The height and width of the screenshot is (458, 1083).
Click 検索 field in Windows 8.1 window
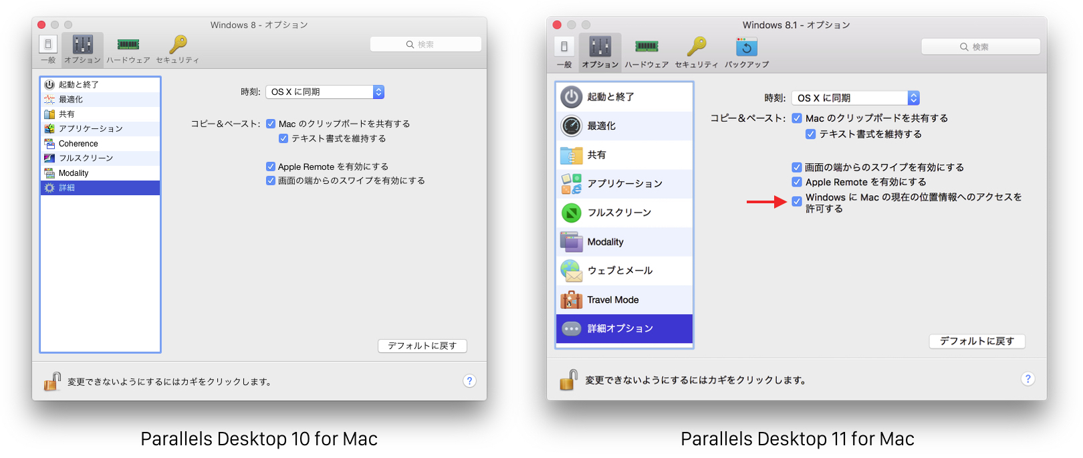point(981,47)
